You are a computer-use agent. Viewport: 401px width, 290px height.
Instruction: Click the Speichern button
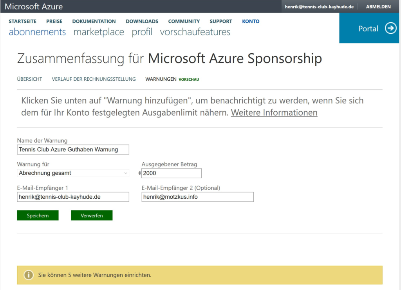[x=38, y=216]
